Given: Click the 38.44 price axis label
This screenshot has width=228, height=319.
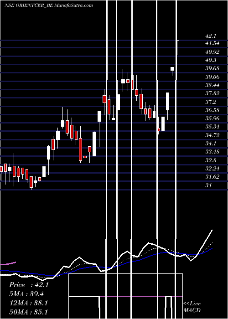Looking at the screenshot, I should point(212,85).
